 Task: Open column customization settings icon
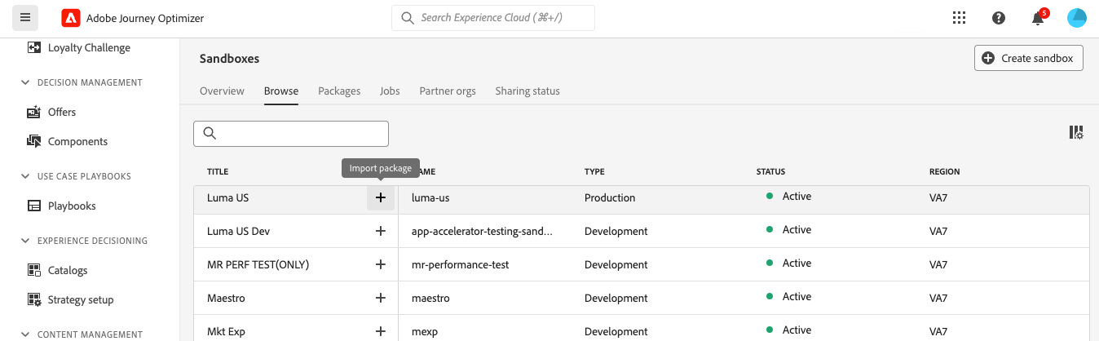click(1075, 132)
